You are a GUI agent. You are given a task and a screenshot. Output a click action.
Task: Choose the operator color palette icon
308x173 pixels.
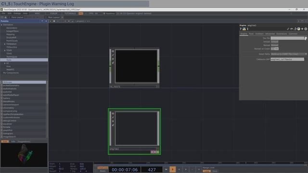click(x=298, y=29)
